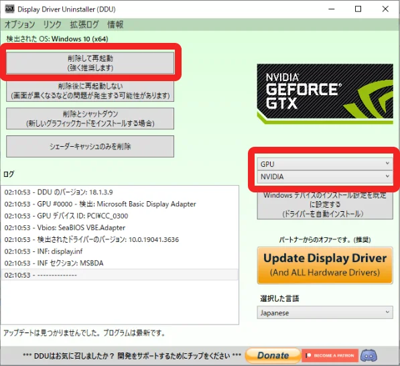Click the 選択した言語 label
Screen dimensions: 400x366
[x=279, y=298]
